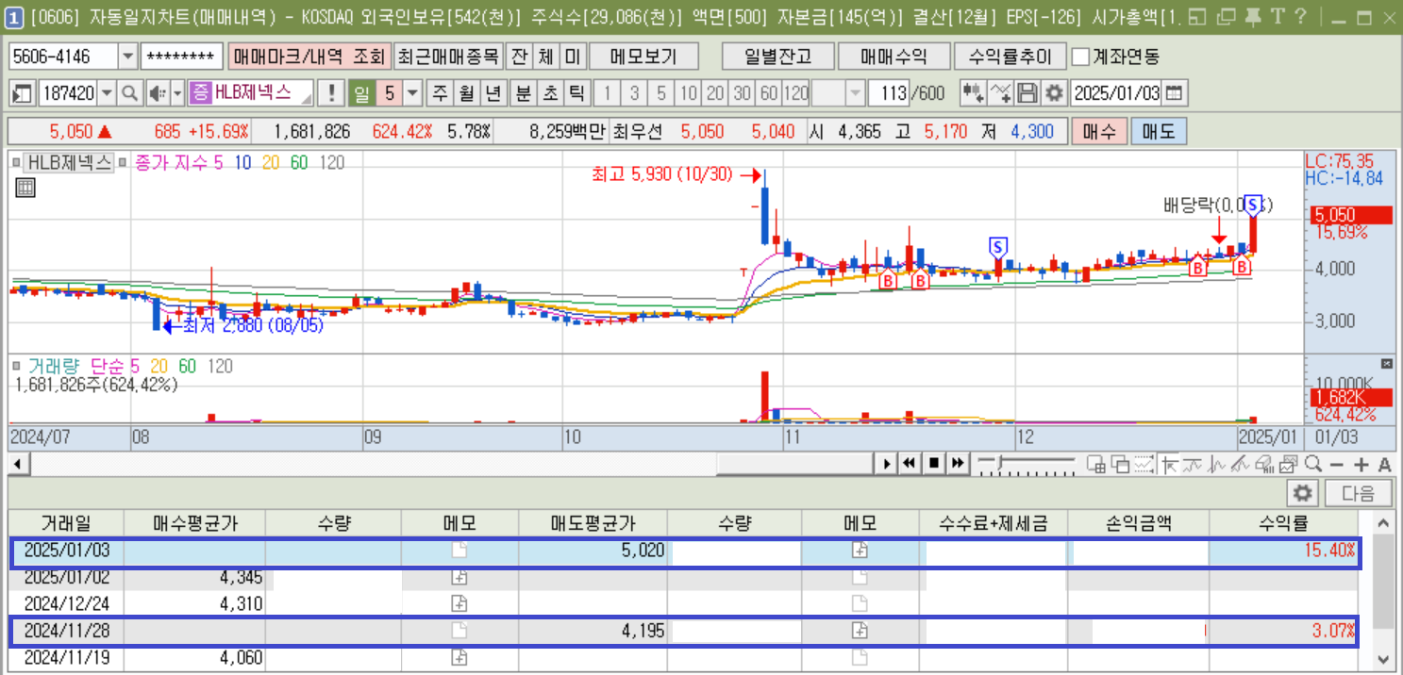Play chart replay forward
This screenshot has height=675, width=1403.
[887, 464]
